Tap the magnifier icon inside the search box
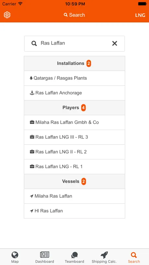The height and width of the screenshot is (265, 149). pos(34,43)
